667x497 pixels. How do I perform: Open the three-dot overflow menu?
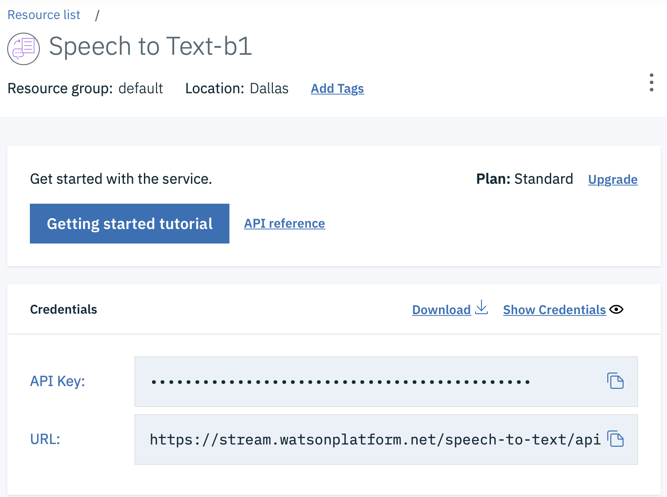click(651, 82)
